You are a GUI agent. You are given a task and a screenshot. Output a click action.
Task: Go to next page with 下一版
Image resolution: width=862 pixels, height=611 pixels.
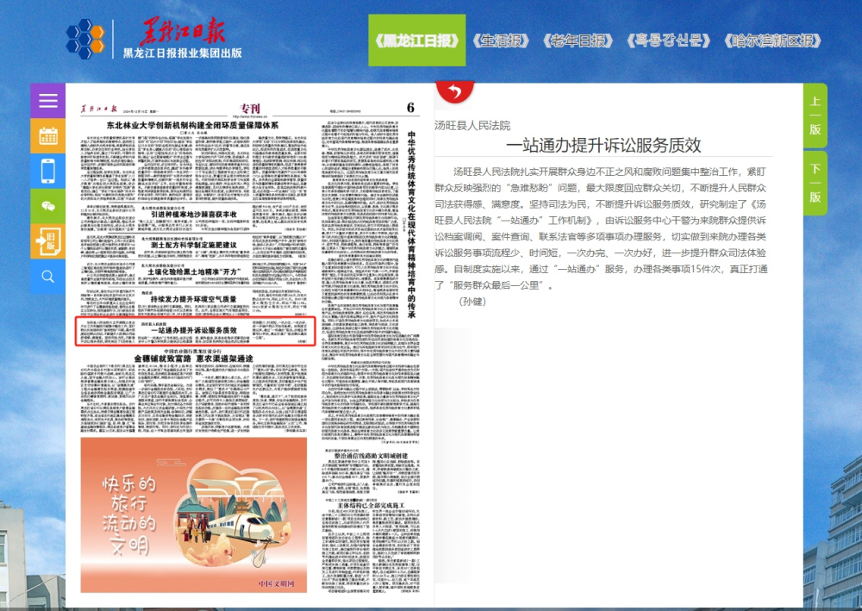click(x=815, y=183)
